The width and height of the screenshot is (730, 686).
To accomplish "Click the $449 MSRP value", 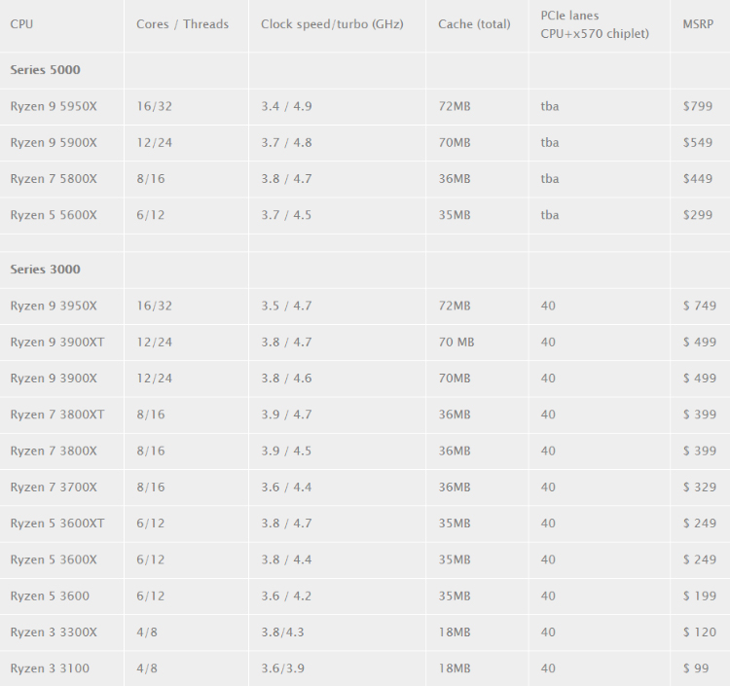I will pyautogui.click(x=698, y=179).
